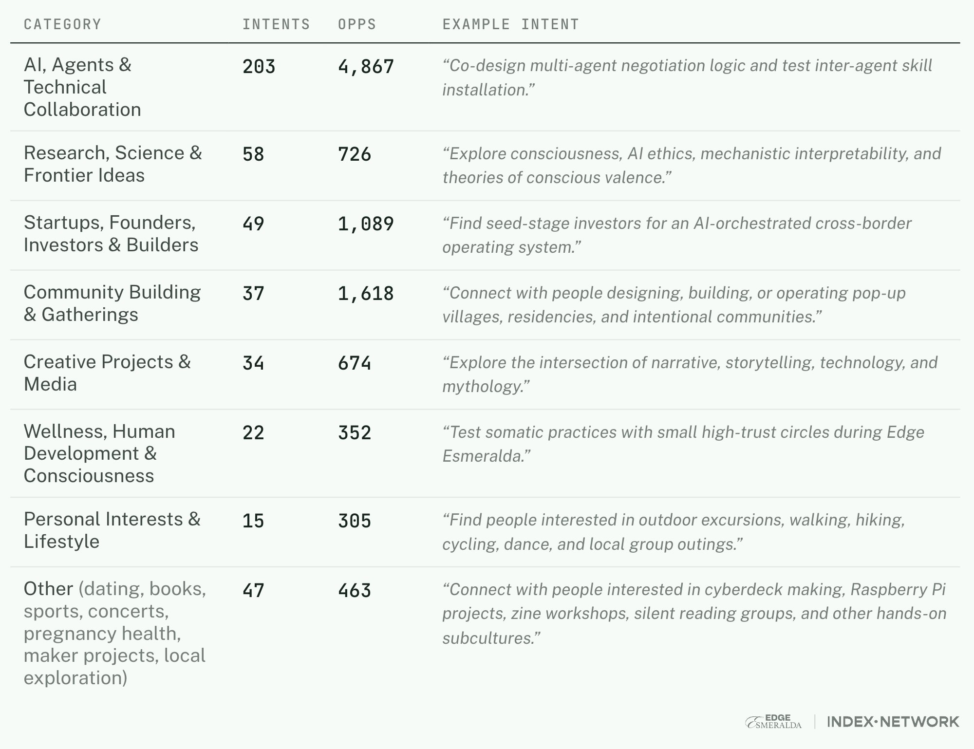The image size is (974, 749).
Task: Click the Edge Esmeralda logo
Action: click(773, 722)
